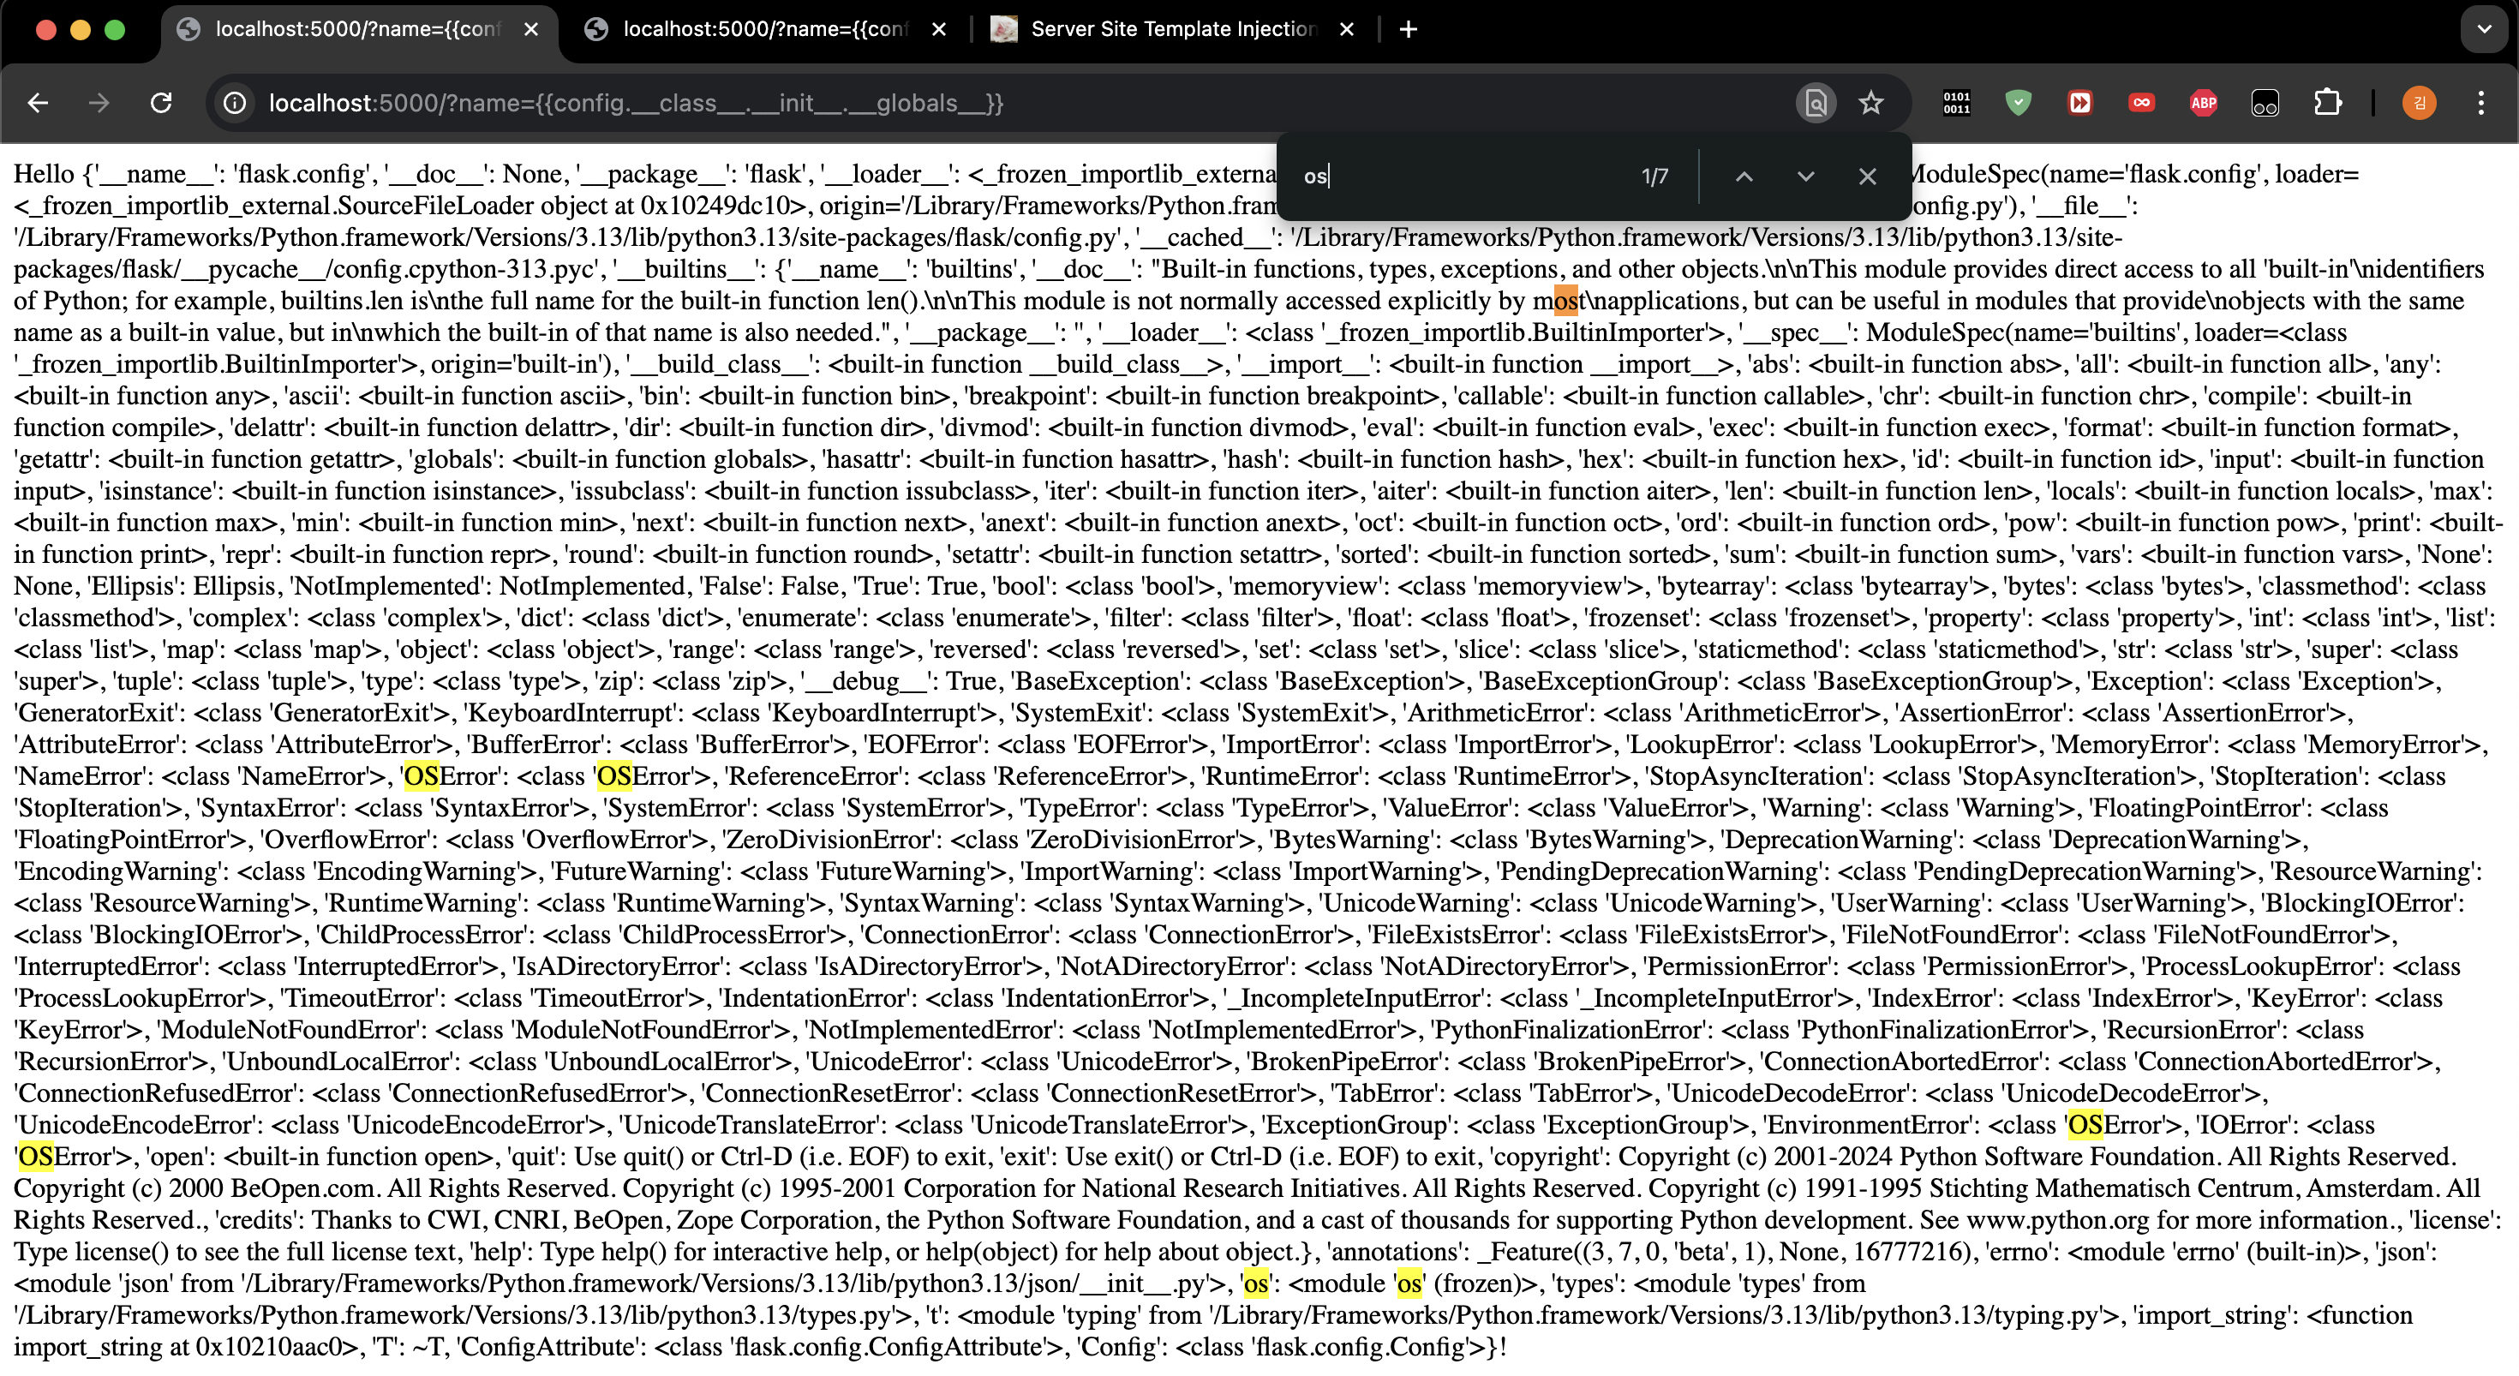Click the red infinity extension icon
The width and height of the screenshot is (2519, 1376).
click(x=2140, y=103)
